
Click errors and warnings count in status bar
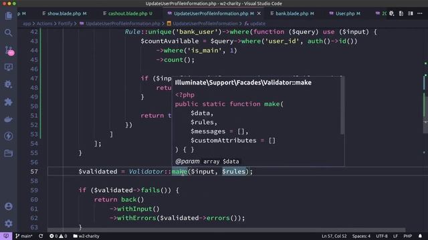pos(58,236)
